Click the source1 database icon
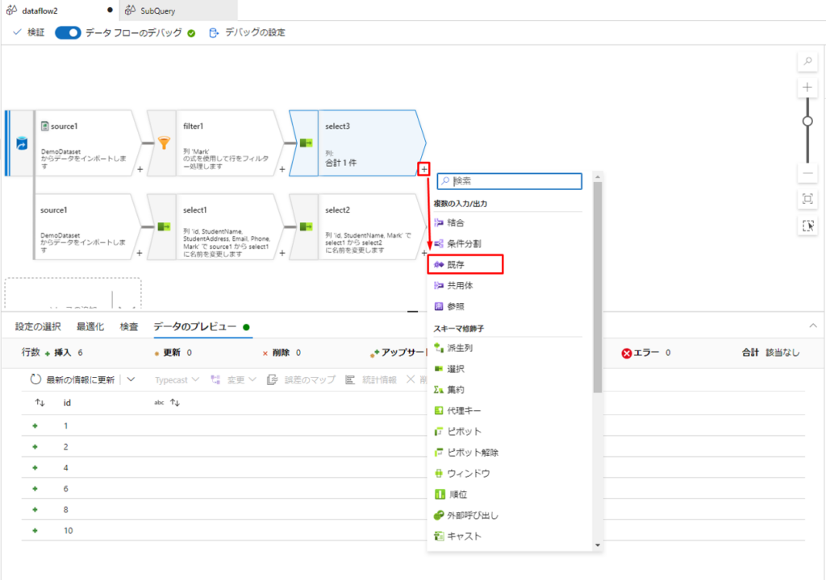The height and width of the screenshot is (580, 826). tap(22, 143)
